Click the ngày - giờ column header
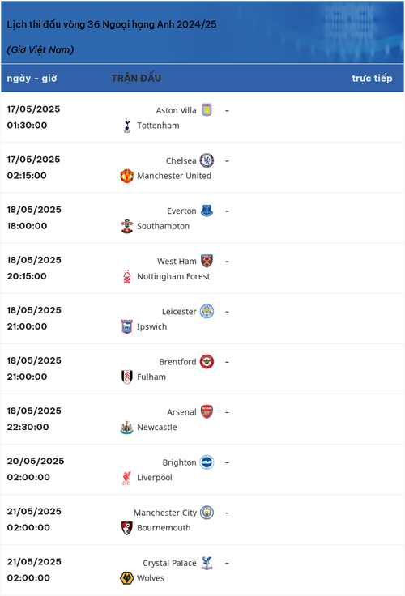The image size is (405, 596). [x=32, y=79]
